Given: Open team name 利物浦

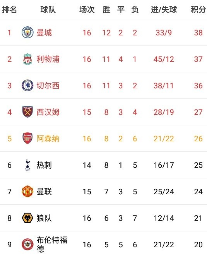Looking at the screenshot, I should (48, 59).
